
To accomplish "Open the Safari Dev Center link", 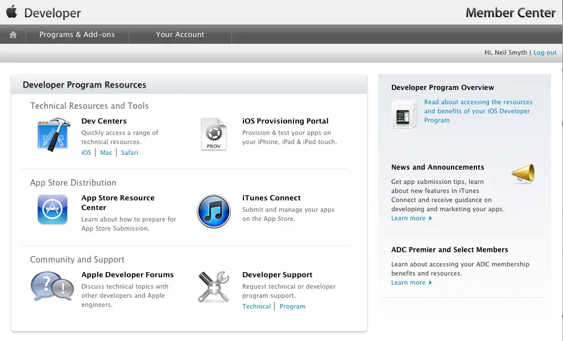I will (130, 153).
